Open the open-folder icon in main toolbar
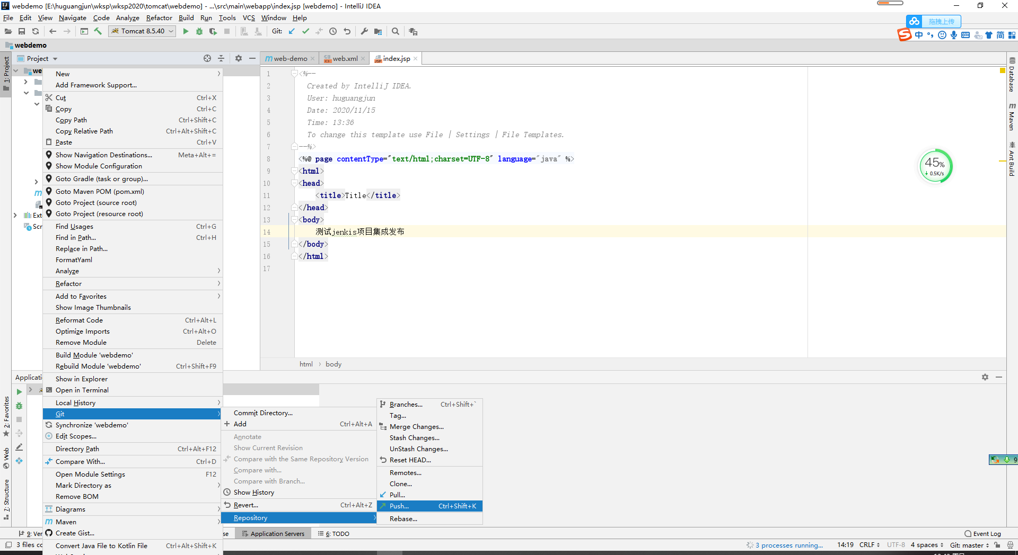This screenshot has height=555, width=1018. pos(8,31)
